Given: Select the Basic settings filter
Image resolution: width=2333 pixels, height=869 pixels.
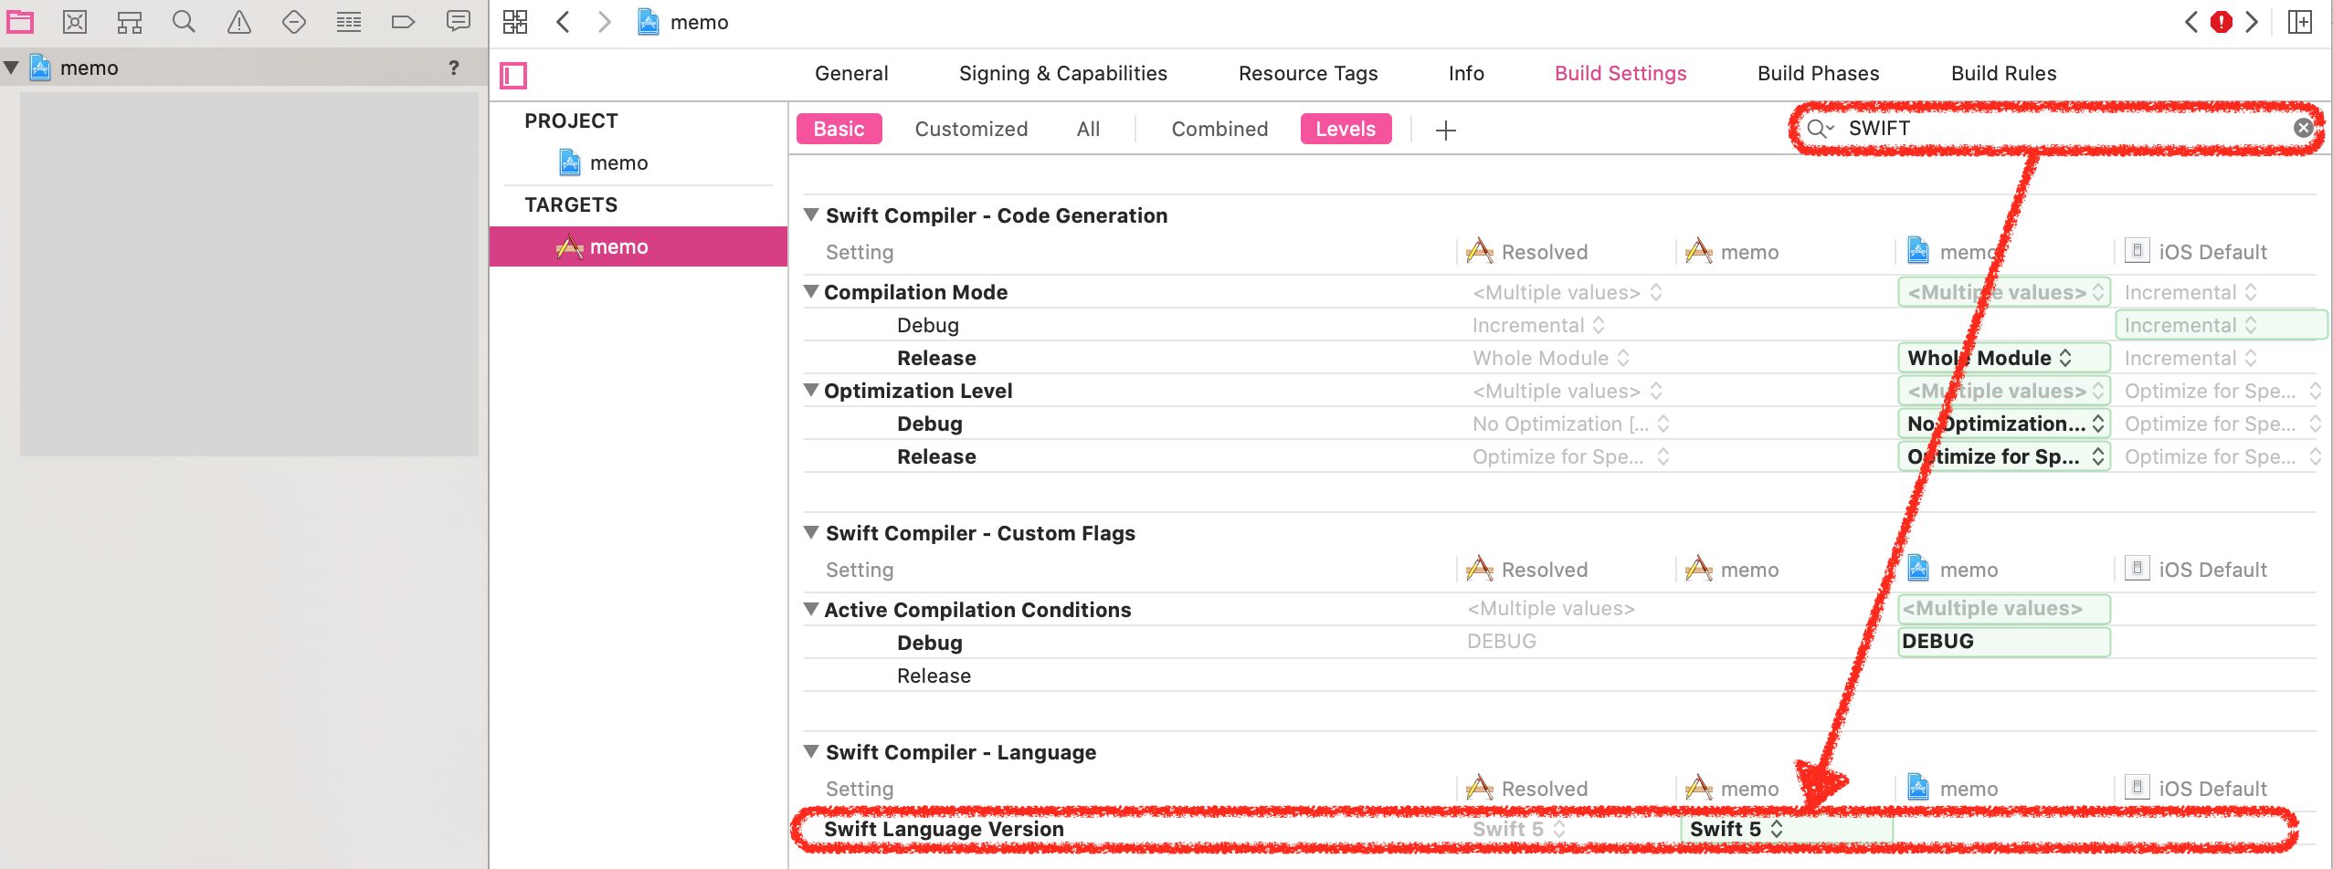Looking at the screenshot, I should tap(839, 129).
